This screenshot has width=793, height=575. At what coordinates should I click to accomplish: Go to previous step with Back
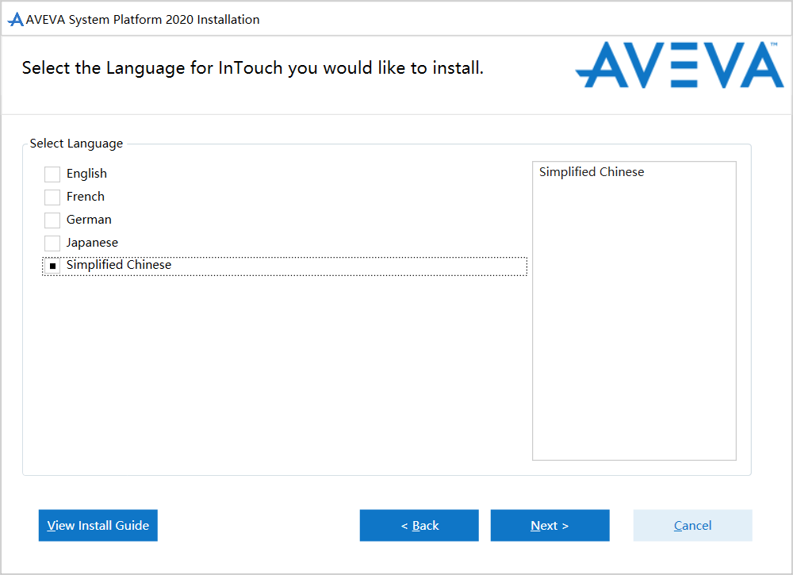point(419,526)
